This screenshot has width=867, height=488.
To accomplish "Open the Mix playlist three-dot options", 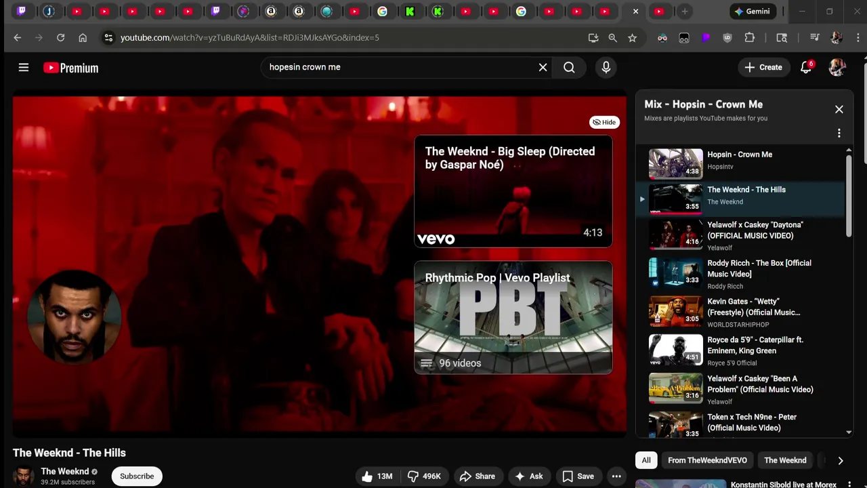I will [x=839, y=133].
